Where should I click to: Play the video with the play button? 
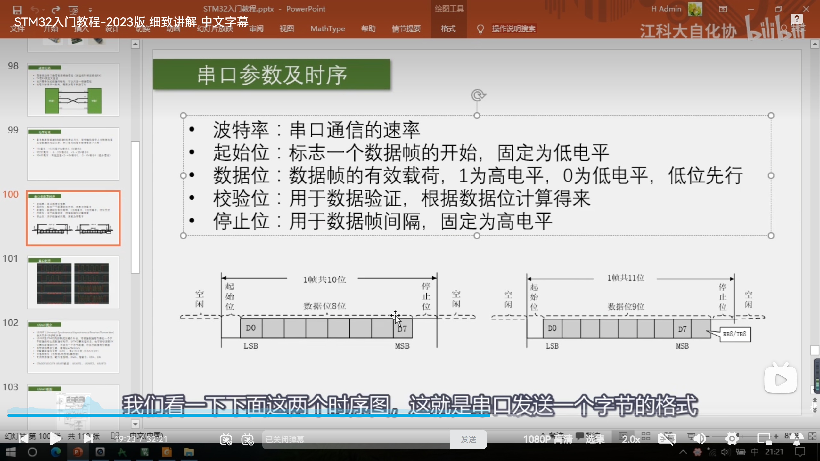pyautogui.click(x=55, y=439)
